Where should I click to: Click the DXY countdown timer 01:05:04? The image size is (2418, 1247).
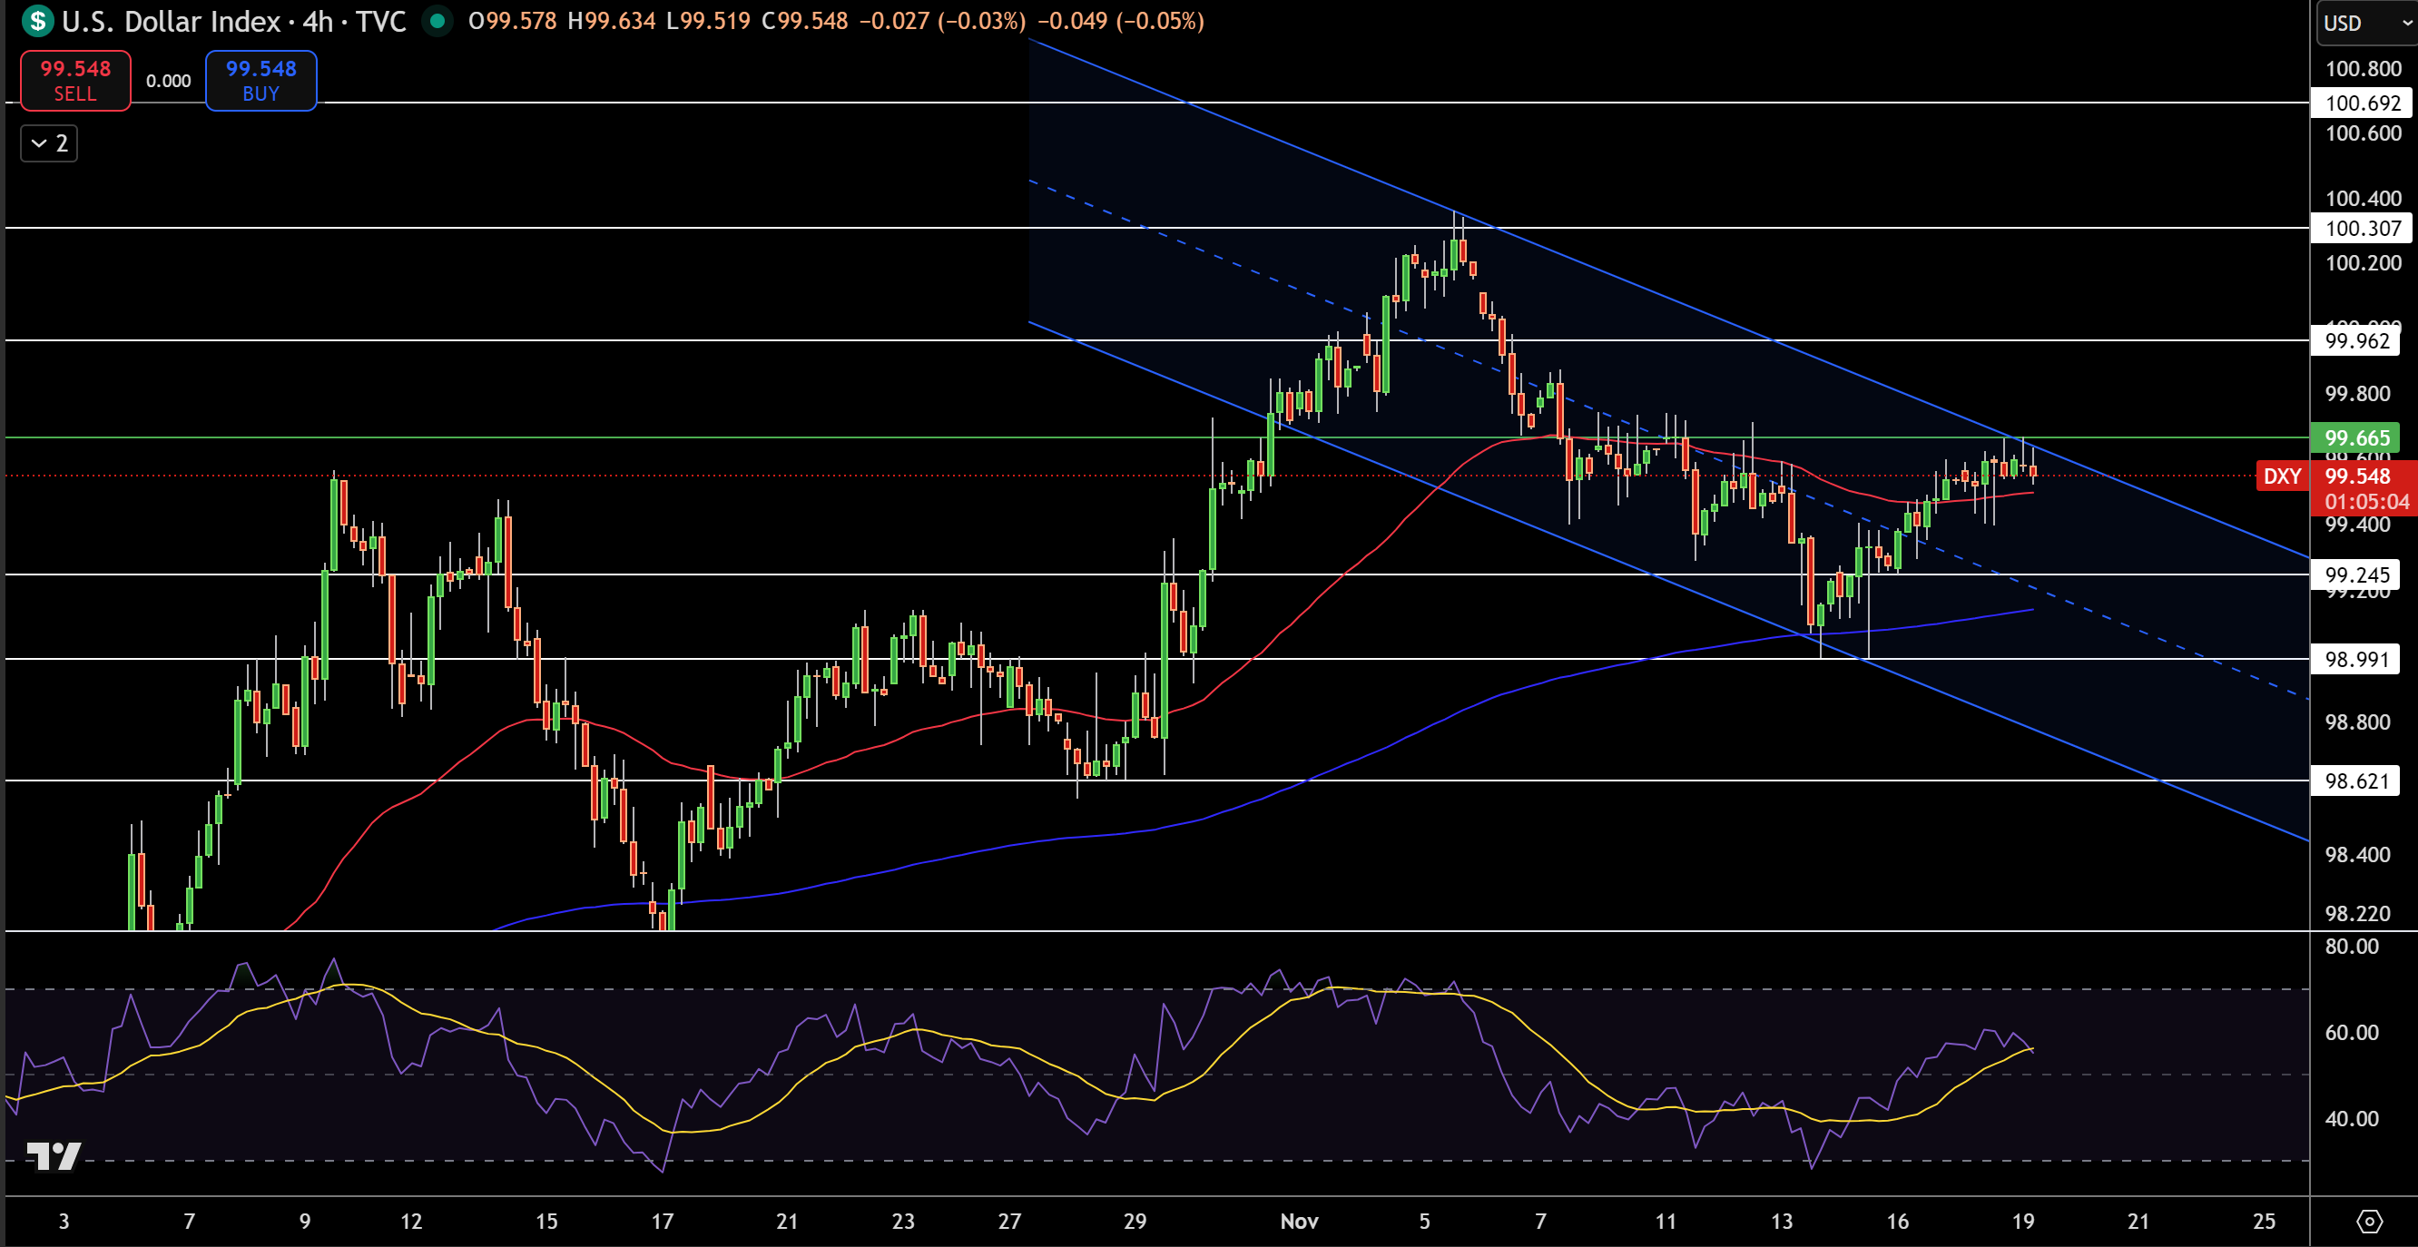tap(2369, 501)
